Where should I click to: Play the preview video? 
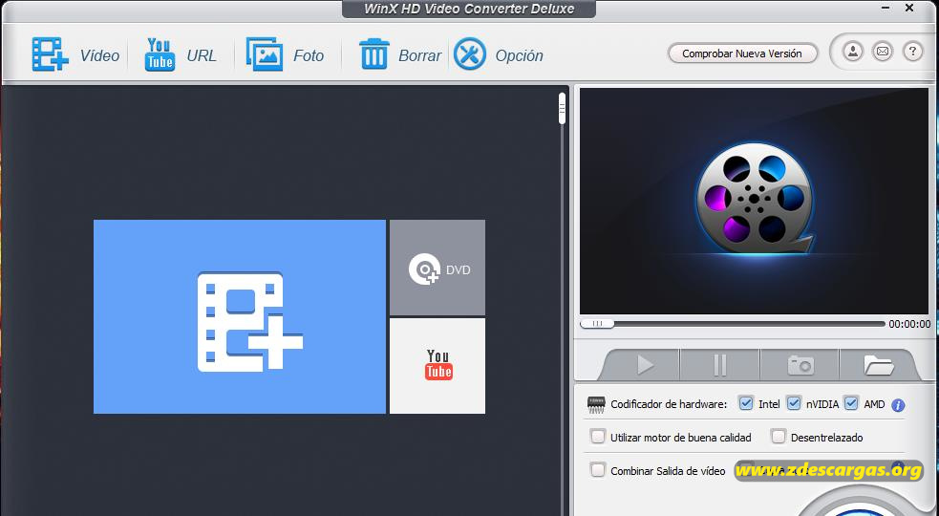point(645,364)
